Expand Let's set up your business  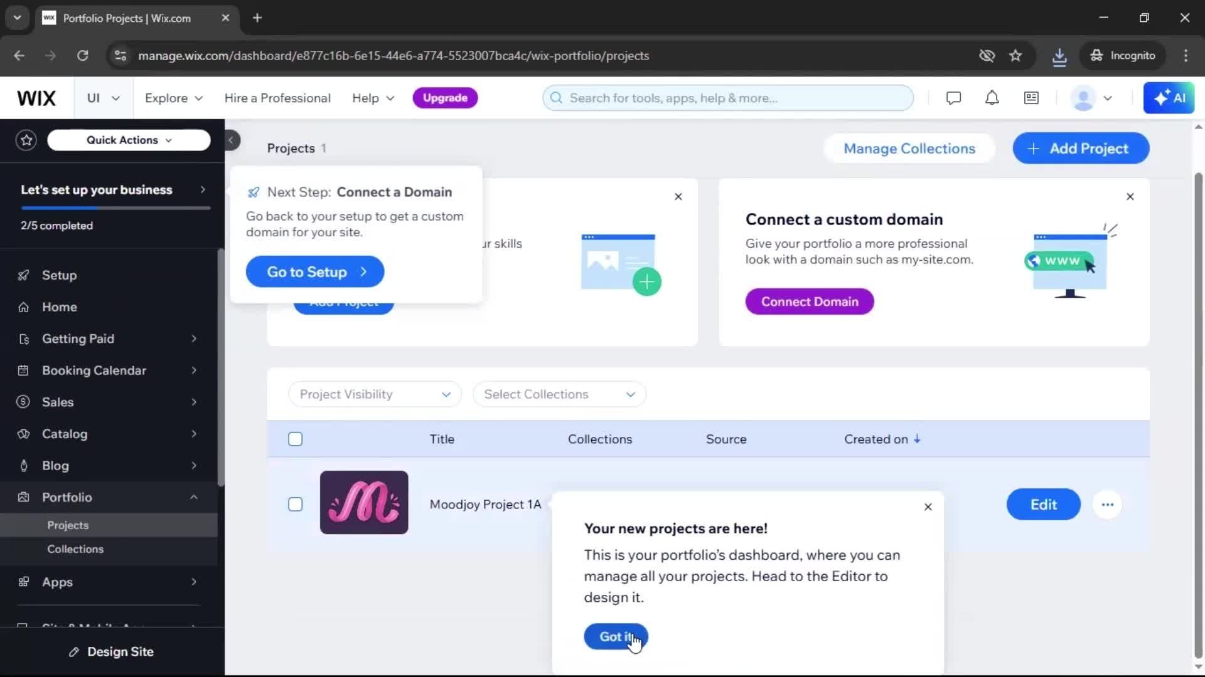click(113, 189)
